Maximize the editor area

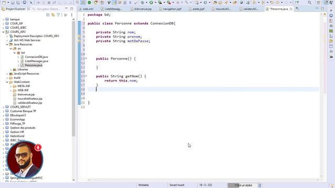(x=322, y=9)
